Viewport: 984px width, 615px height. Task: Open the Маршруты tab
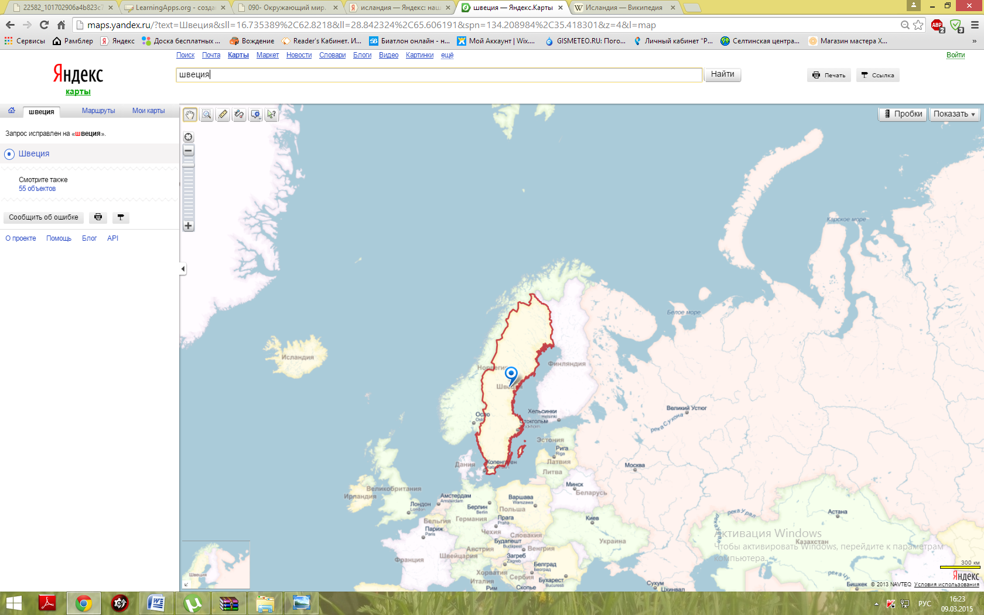tap(98, 111)
